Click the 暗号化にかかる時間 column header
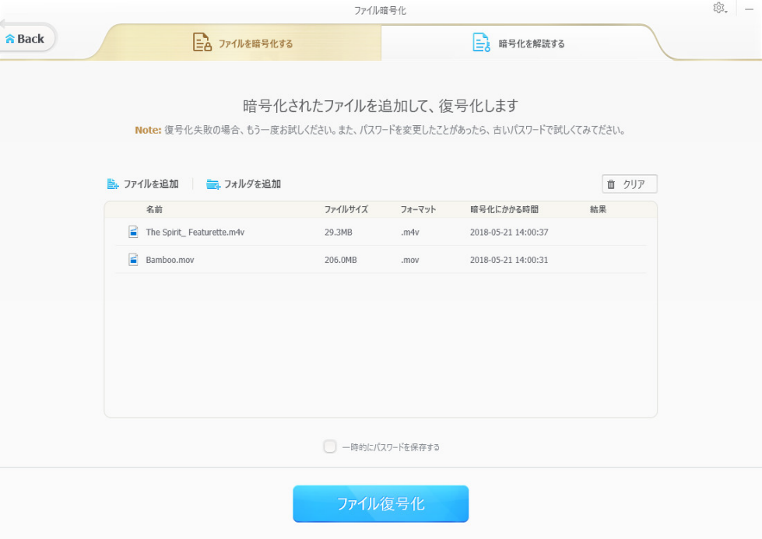Image resolution: width=762 pixels, height=539 pixels. coord(504,209)
